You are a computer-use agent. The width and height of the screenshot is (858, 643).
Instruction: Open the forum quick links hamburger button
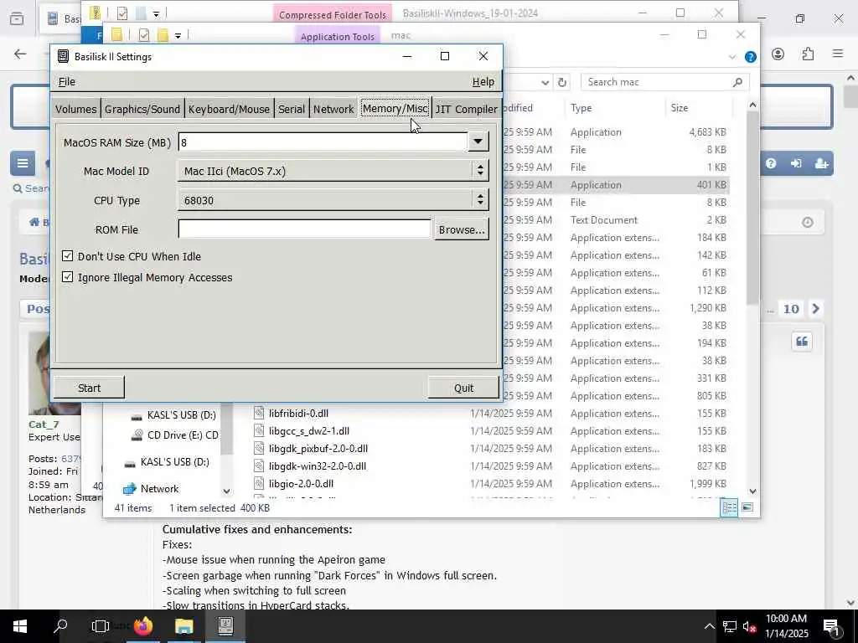click(x=23, y=163)
